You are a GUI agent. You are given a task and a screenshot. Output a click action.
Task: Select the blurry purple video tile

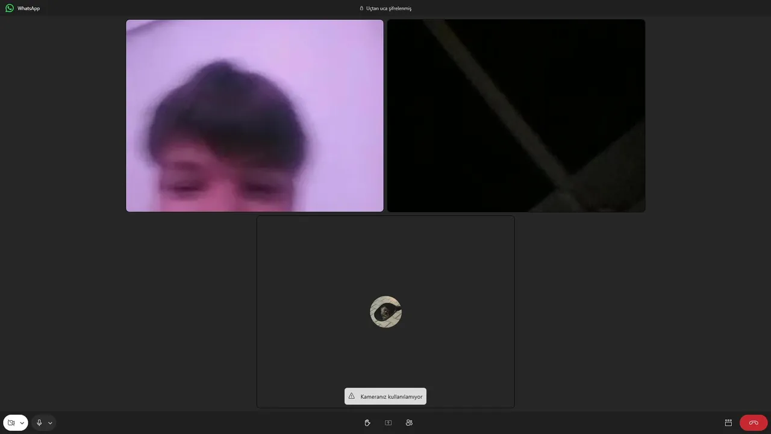coord(255,116)
